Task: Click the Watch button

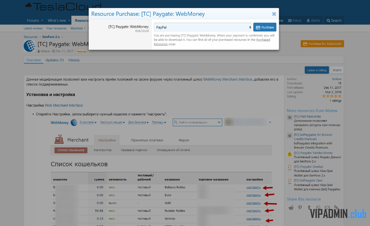Action: 337,70
